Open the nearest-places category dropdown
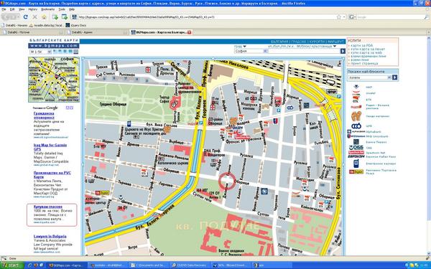This screenshot has height=269, width=431. [x=369, y=77]
